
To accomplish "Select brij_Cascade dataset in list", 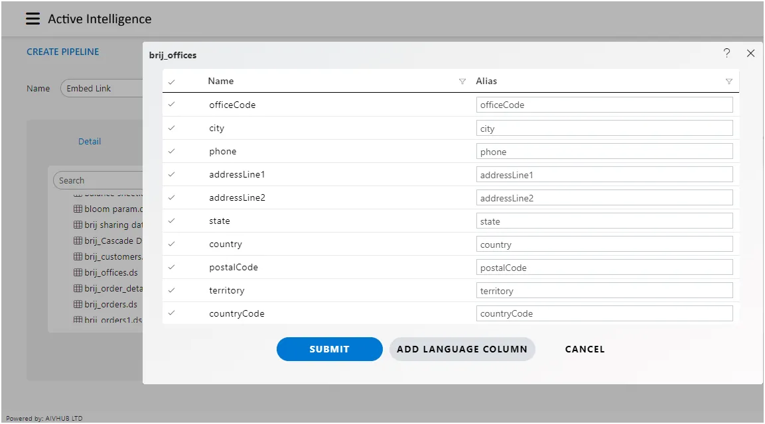I will coord(113,240).
